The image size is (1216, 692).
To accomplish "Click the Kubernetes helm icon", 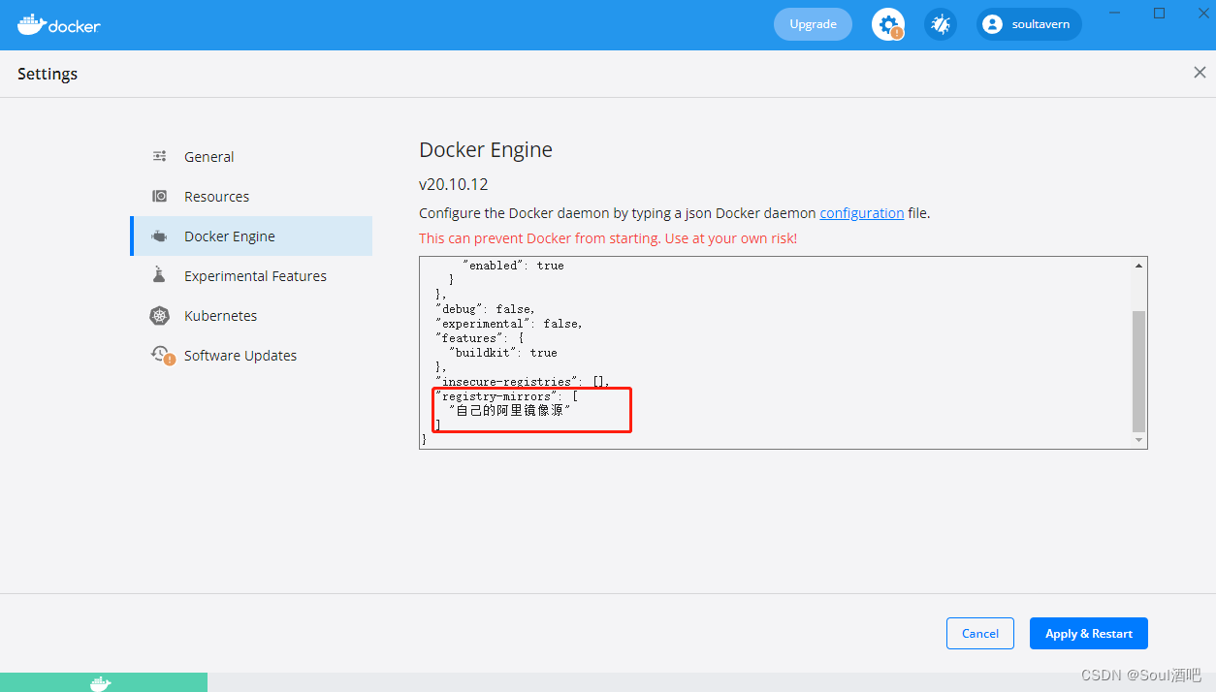I will click(x=160, y=315).
